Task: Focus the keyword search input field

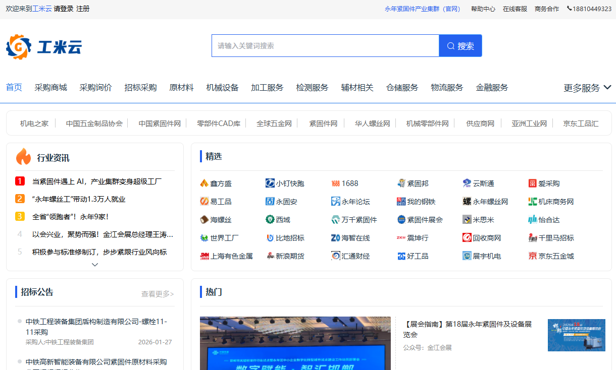Action: click(x=325, y=46)
